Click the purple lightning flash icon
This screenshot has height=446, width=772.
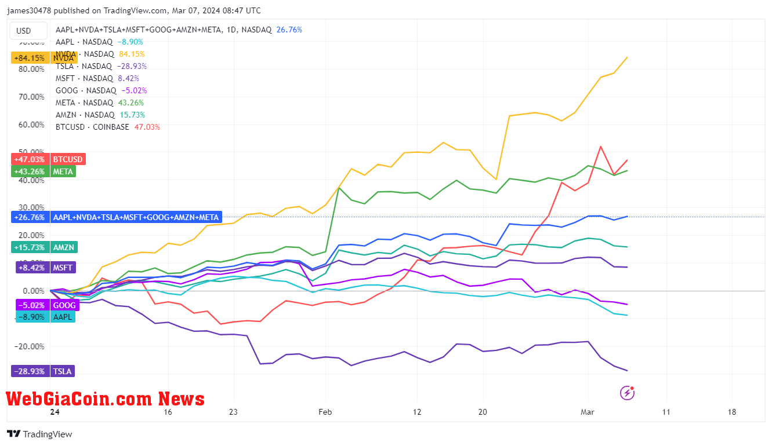(x=627, y=393)
